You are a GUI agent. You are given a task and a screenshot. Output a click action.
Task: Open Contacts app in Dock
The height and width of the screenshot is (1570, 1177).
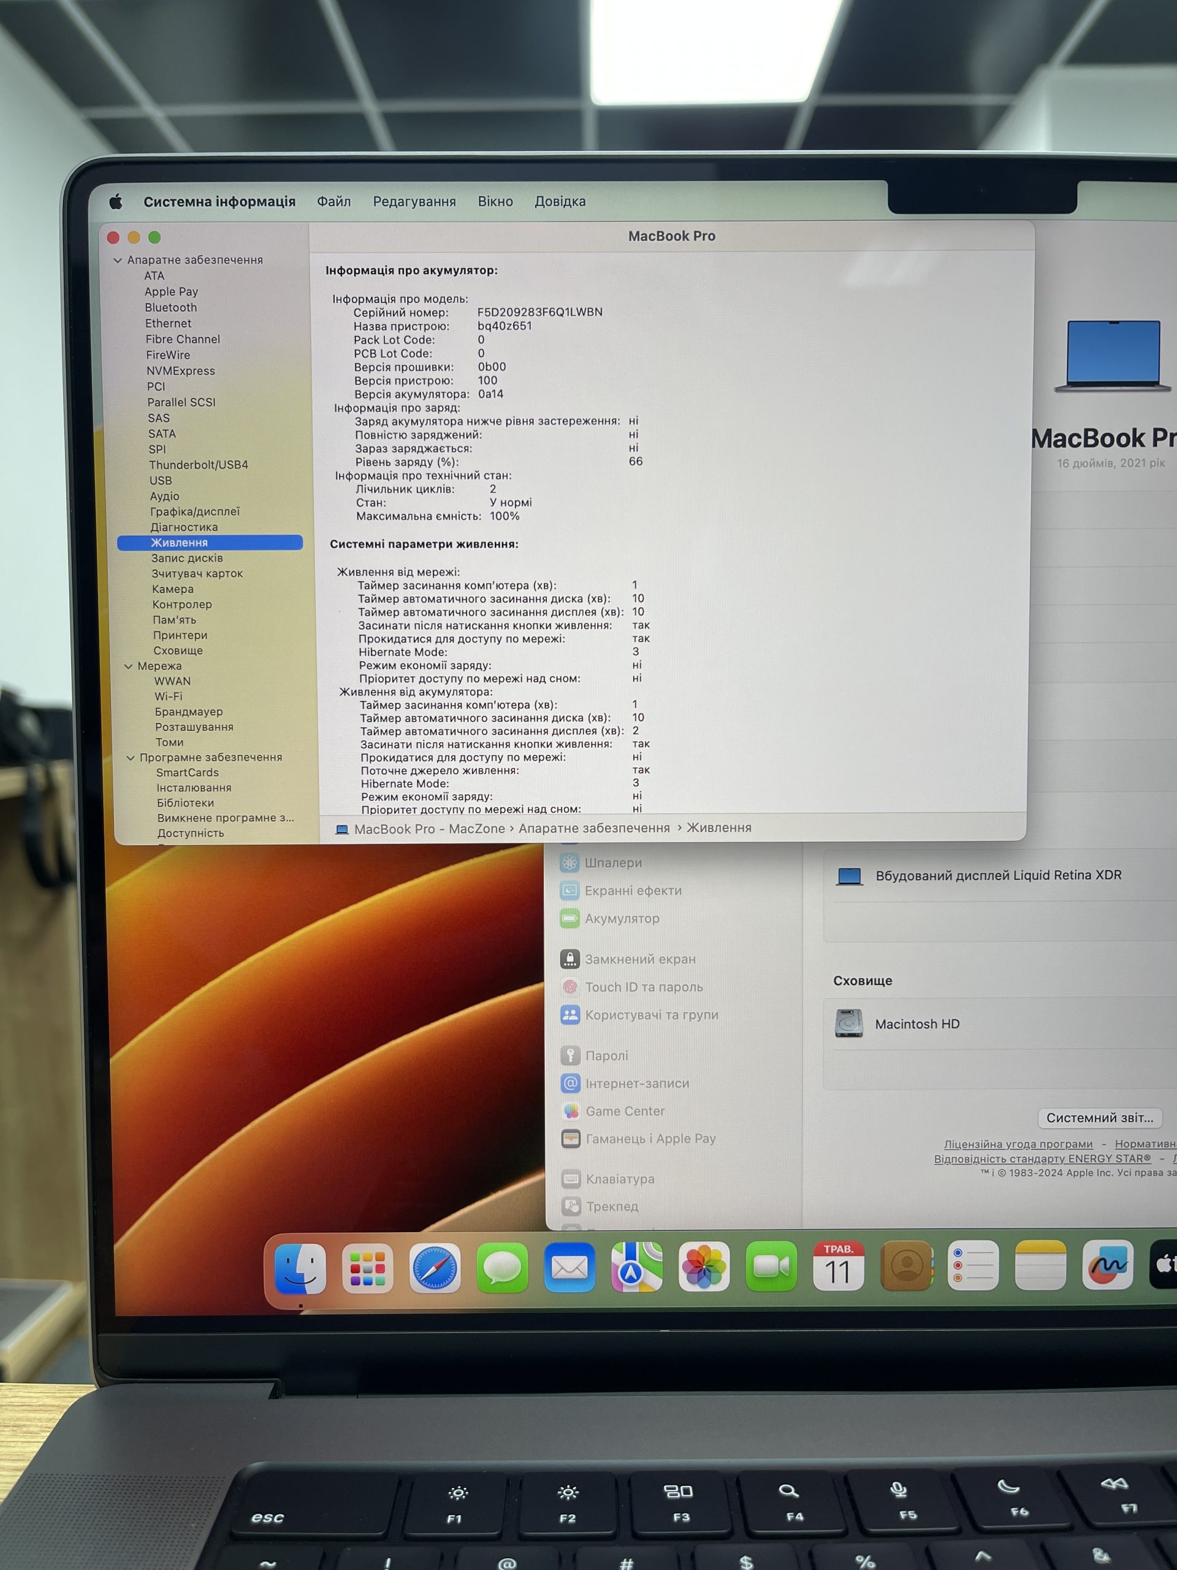point(906,1266)
